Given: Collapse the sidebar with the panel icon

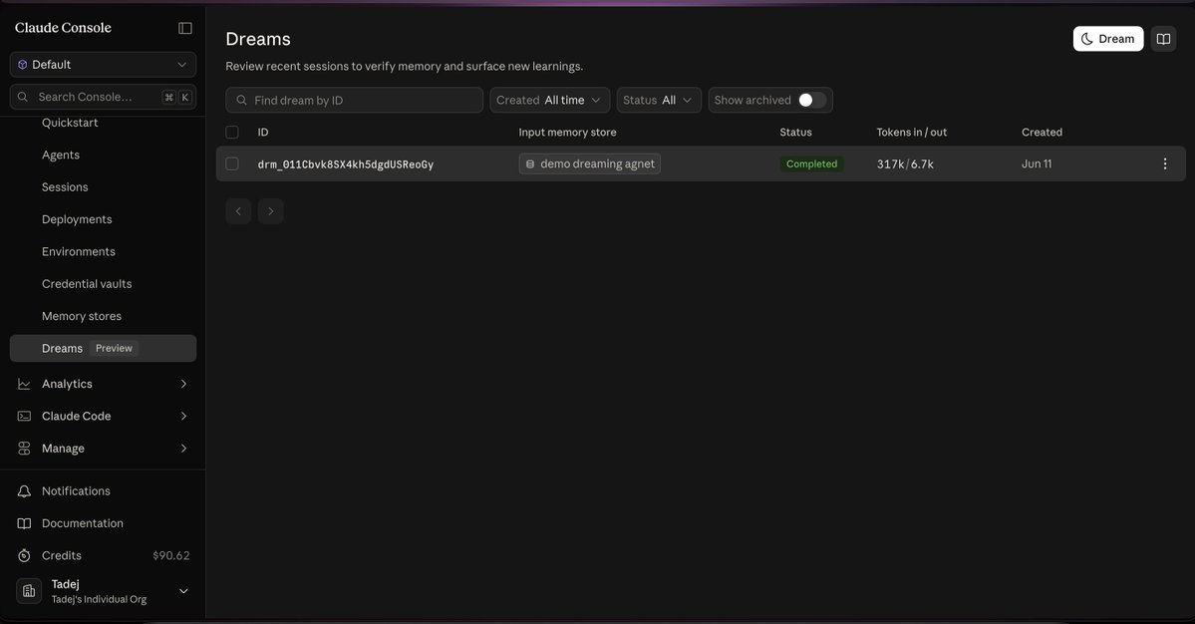Looking at the screenshot, I should click(185, 28).
